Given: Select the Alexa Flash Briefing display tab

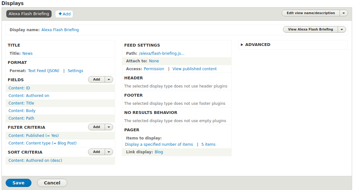Looking at the screenshot, I should (29, 14).
